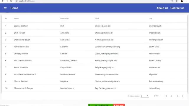Click the Home title link
Viewport: 189px width, 106px height.
[14, 8]
